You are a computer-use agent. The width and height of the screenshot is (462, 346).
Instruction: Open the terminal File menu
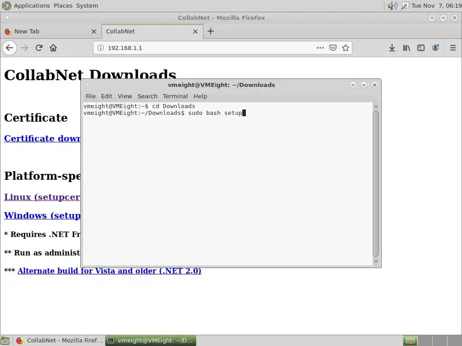pos(90,96)
